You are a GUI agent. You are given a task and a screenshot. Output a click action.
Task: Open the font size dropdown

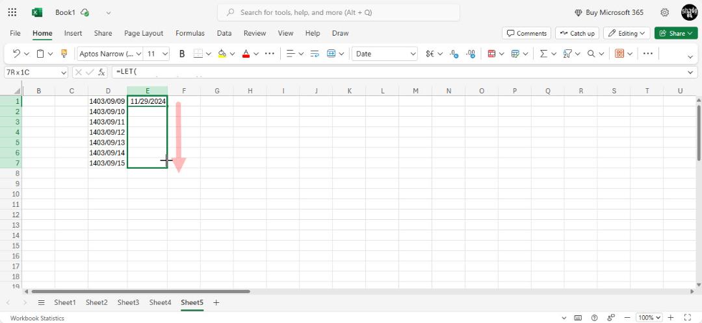coord(165,54)
